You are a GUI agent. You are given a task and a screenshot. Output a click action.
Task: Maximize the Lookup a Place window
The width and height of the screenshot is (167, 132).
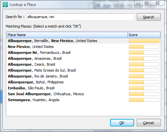click(x=147, y=3)
